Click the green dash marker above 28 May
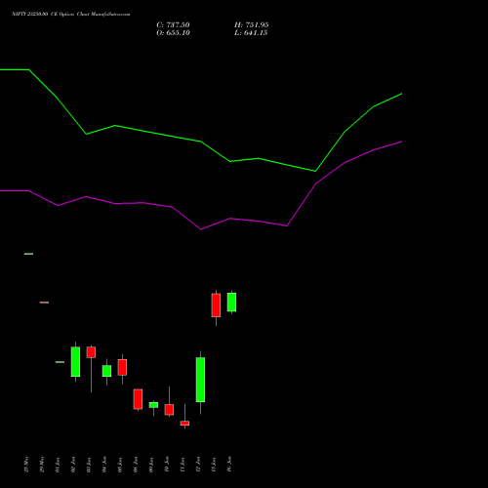Viewport: 488px width, 488px height. (x=28, y=254)
